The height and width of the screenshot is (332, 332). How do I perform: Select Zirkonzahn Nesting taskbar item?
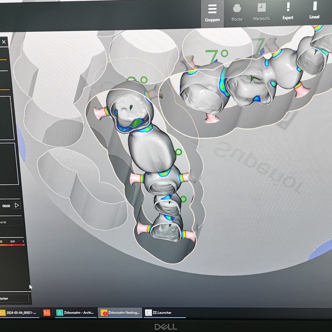pyautogui.click(x=120, y=313)
